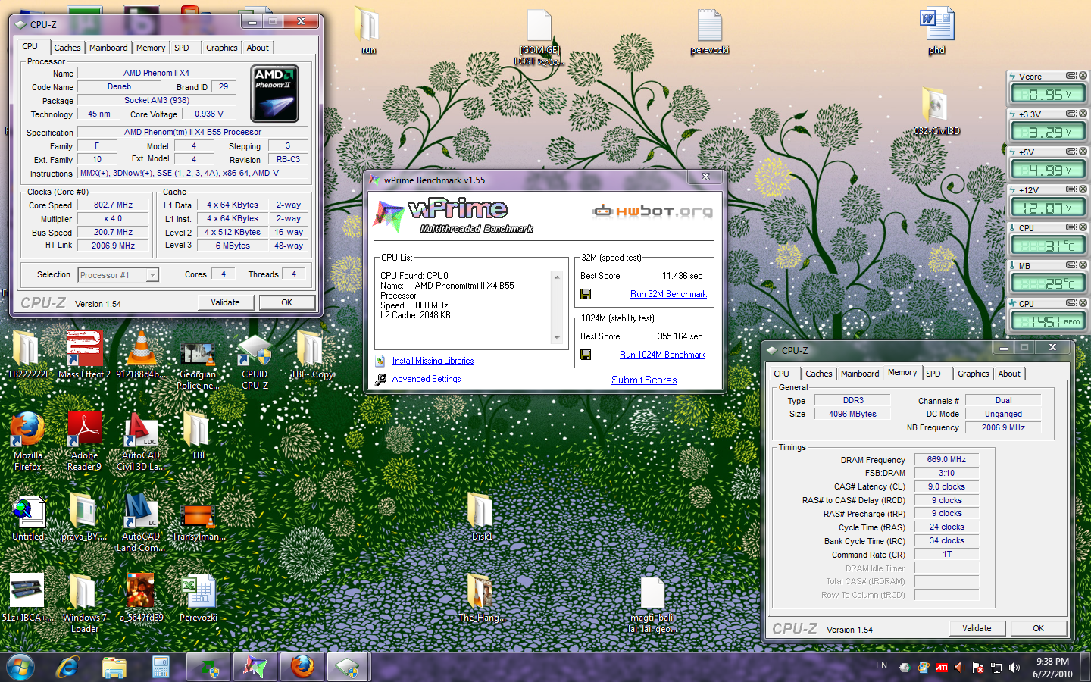Click the hwbot.org logo in wPrime
The height and width of the screenshot is (682, 1091).
click(x=653, y=211)
